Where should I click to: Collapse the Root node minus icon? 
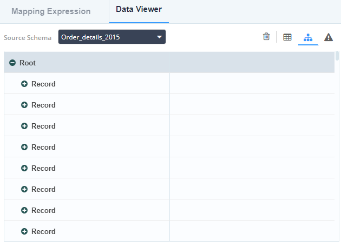(12, 63)
